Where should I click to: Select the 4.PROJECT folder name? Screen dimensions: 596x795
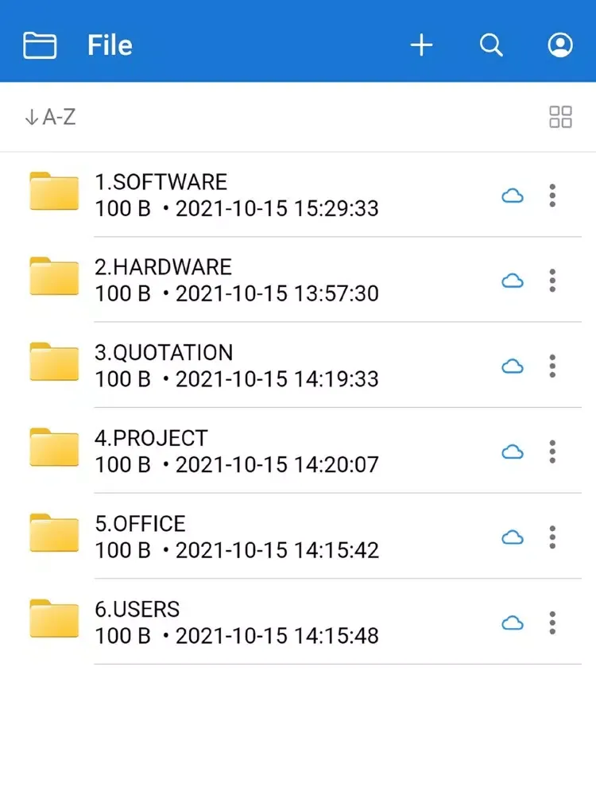151,439
